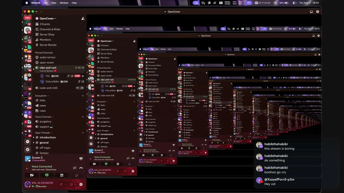This screenshot has height=193, width=344.
Task: Open the Discover servers compass icon
Action: click(x=27, y=150)
